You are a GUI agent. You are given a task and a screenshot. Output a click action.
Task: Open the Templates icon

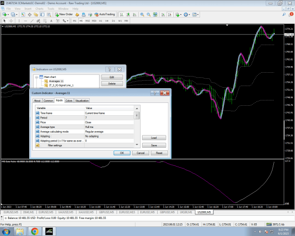pos(194,15)
